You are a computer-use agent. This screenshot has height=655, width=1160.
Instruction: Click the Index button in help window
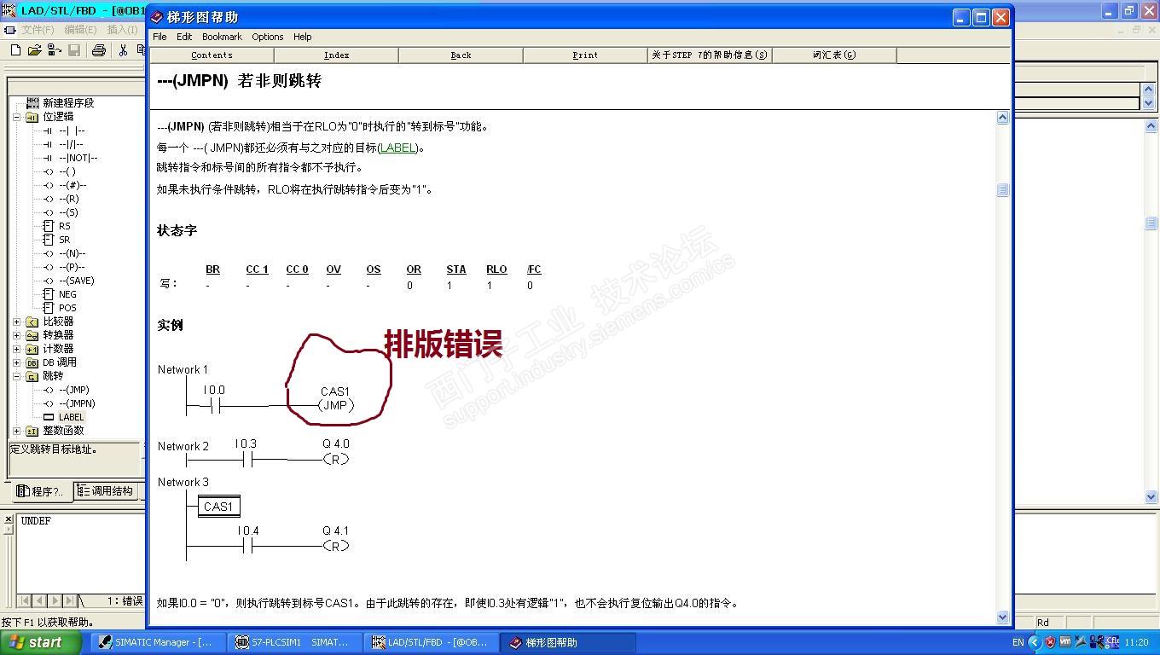click(x=336, y=55)
